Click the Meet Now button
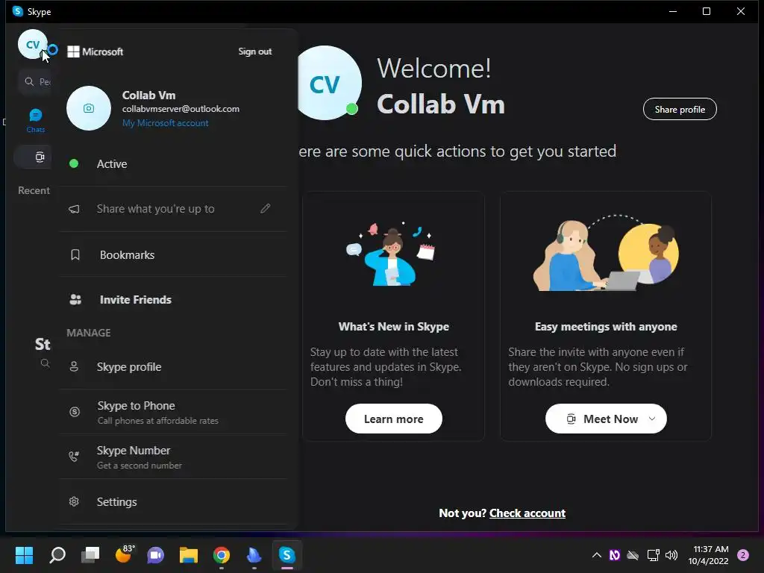The image size is (764, 573). point(606,419)
